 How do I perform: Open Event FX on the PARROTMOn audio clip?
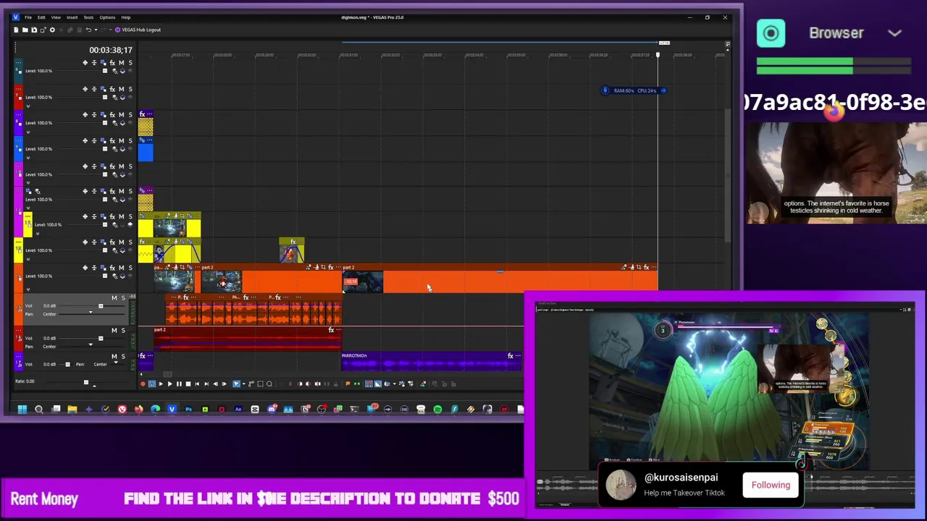point(511,355)
